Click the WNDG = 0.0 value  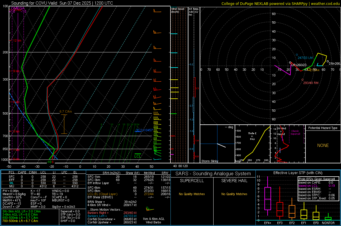[x=60, y=191]
